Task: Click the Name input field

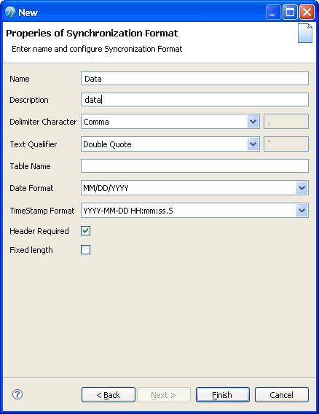Action: pyautogui.click(x=194, y=79)
